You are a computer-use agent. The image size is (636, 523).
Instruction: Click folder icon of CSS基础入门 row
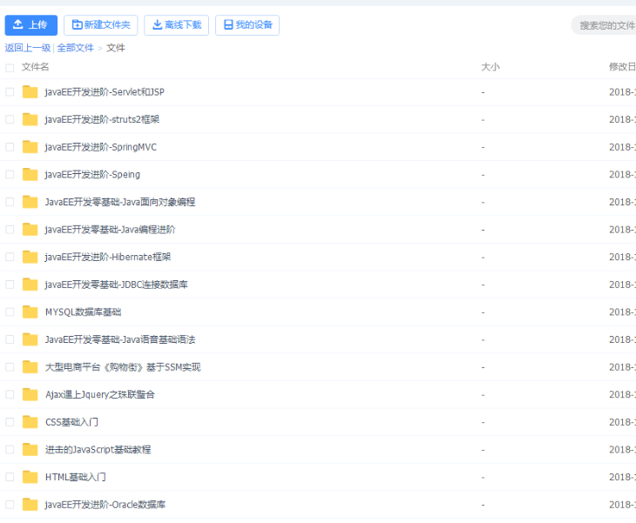[30, 422]
